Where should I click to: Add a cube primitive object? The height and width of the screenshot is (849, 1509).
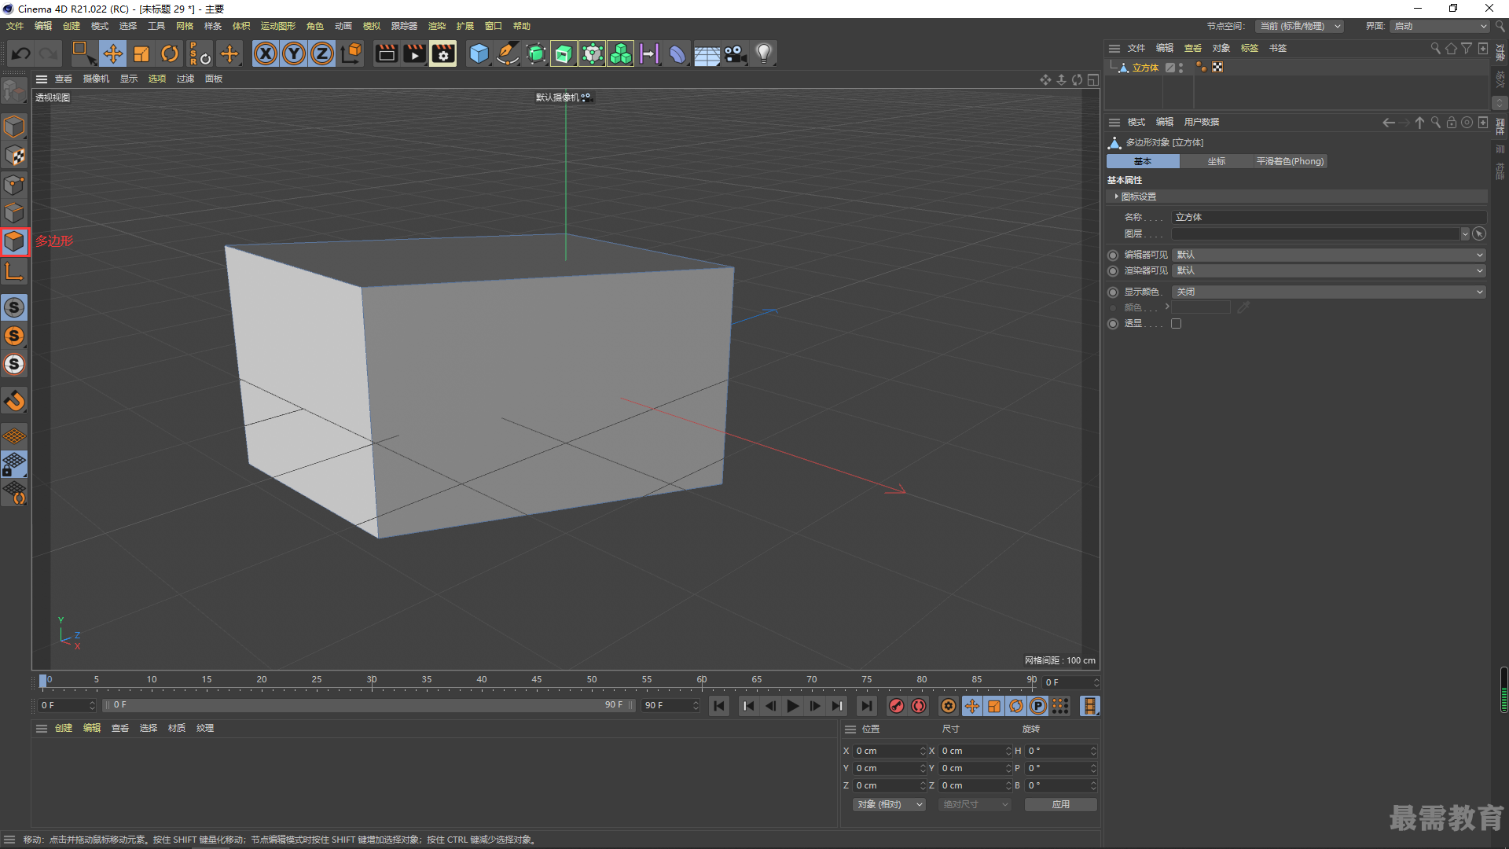click(x=479, y=53)
